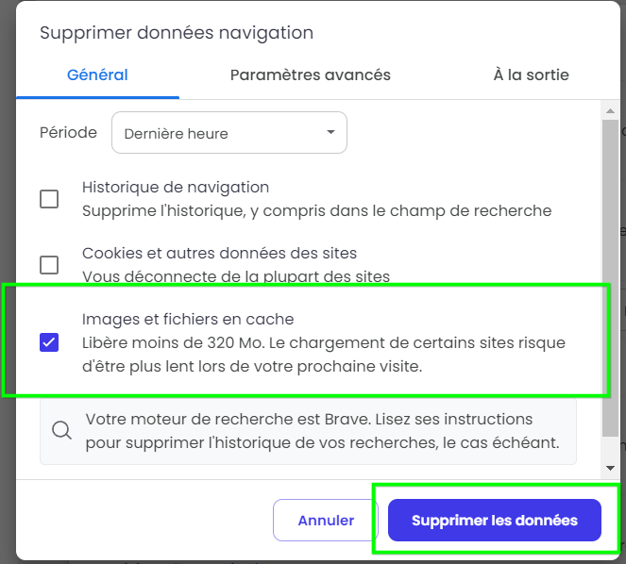Select the À la sortie tab

pos(531,75)
